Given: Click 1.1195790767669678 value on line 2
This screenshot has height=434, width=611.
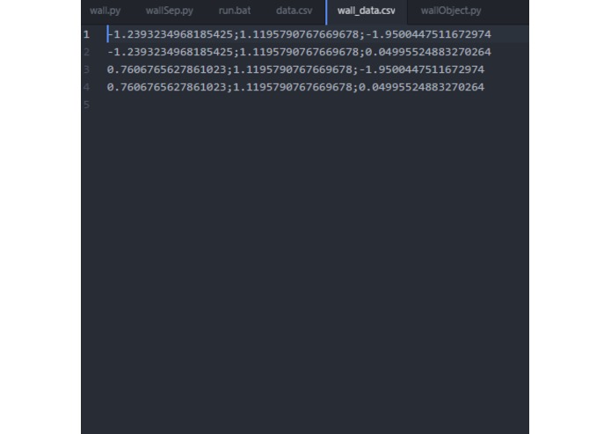Looking at the screenshot, I should point(299,52).
